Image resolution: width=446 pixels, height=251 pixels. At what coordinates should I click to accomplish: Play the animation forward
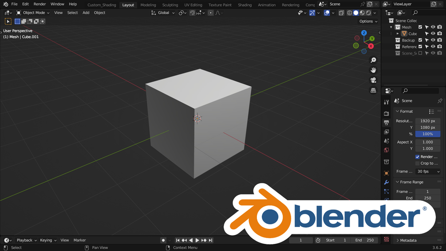(197, 240)
